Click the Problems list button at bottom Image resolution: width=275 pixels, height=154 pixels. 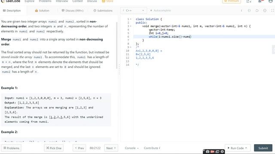coord(11,148)
